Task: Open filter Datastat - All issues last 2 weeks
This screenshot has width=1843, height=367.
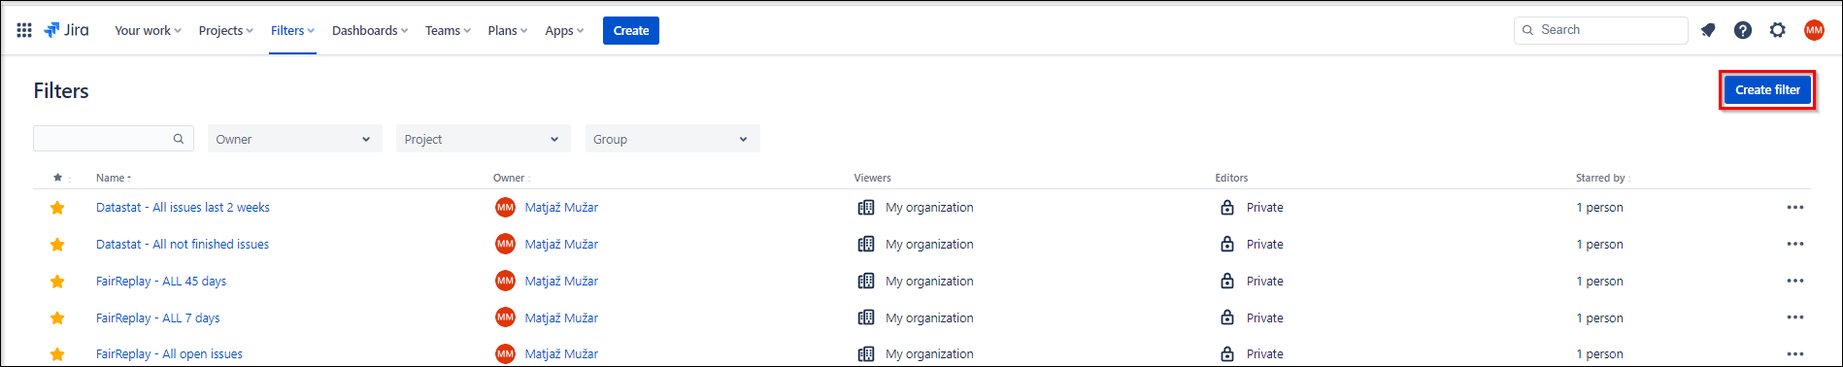Action: (183, 208)
